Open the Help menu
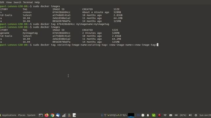 point(37,2)
